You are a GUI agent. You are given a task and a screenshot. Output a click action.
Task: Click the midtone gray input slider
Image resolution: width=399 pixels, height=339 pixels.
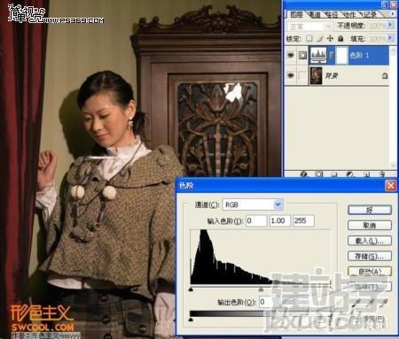click(261, 289)
